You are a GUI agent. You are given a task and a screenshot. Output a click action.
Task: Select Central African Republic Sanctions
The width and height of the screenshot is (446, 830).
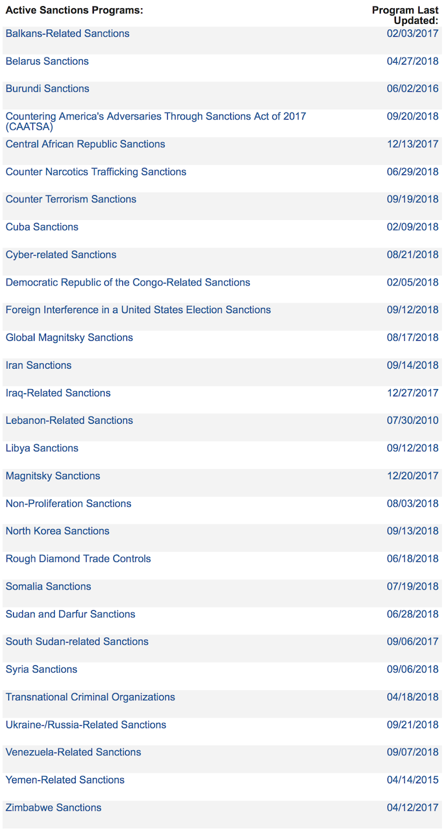85,144
